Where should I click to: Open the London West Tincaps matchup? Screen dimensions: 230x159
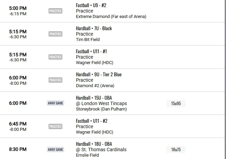[101, 103]
